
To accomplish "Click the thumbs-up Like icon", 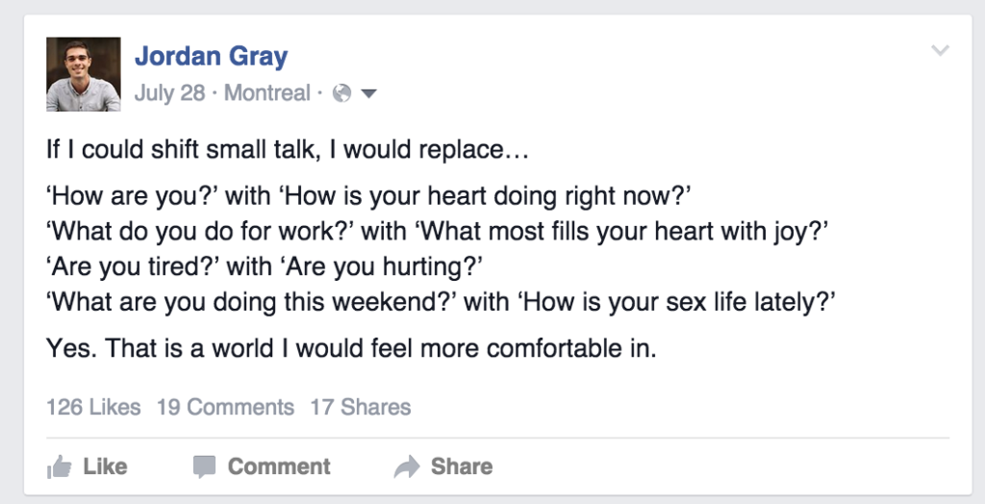I will [x=60, y=467].
